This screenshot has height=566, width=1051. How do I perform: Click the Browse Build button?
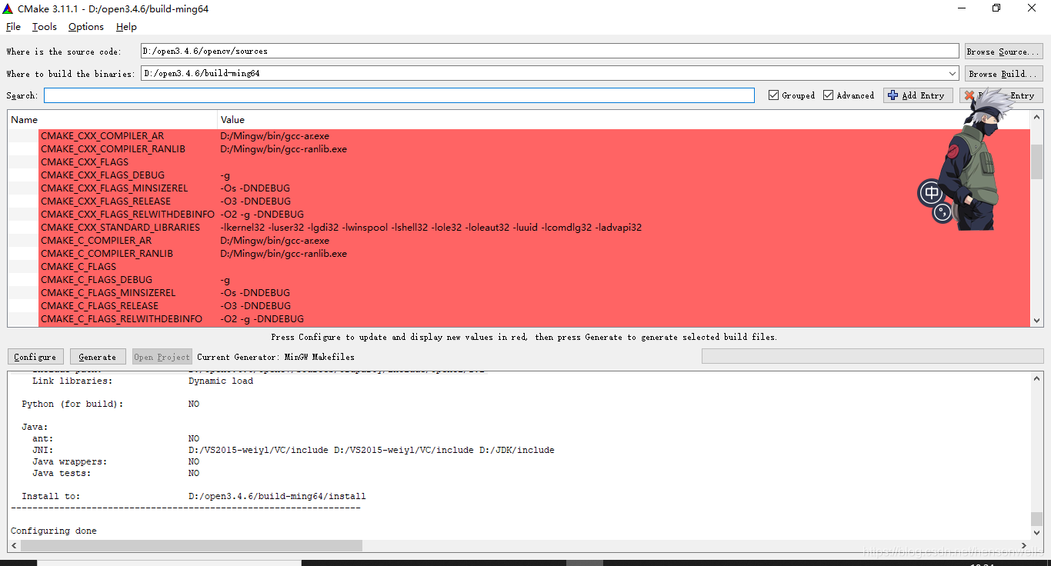click(x=1003, y=73)
